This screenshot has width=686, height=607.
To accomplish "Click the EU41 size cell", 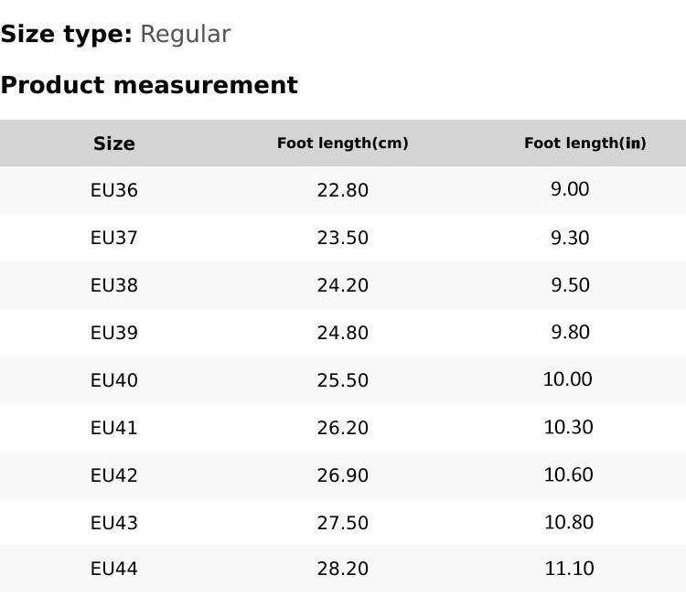I will 114,428.
